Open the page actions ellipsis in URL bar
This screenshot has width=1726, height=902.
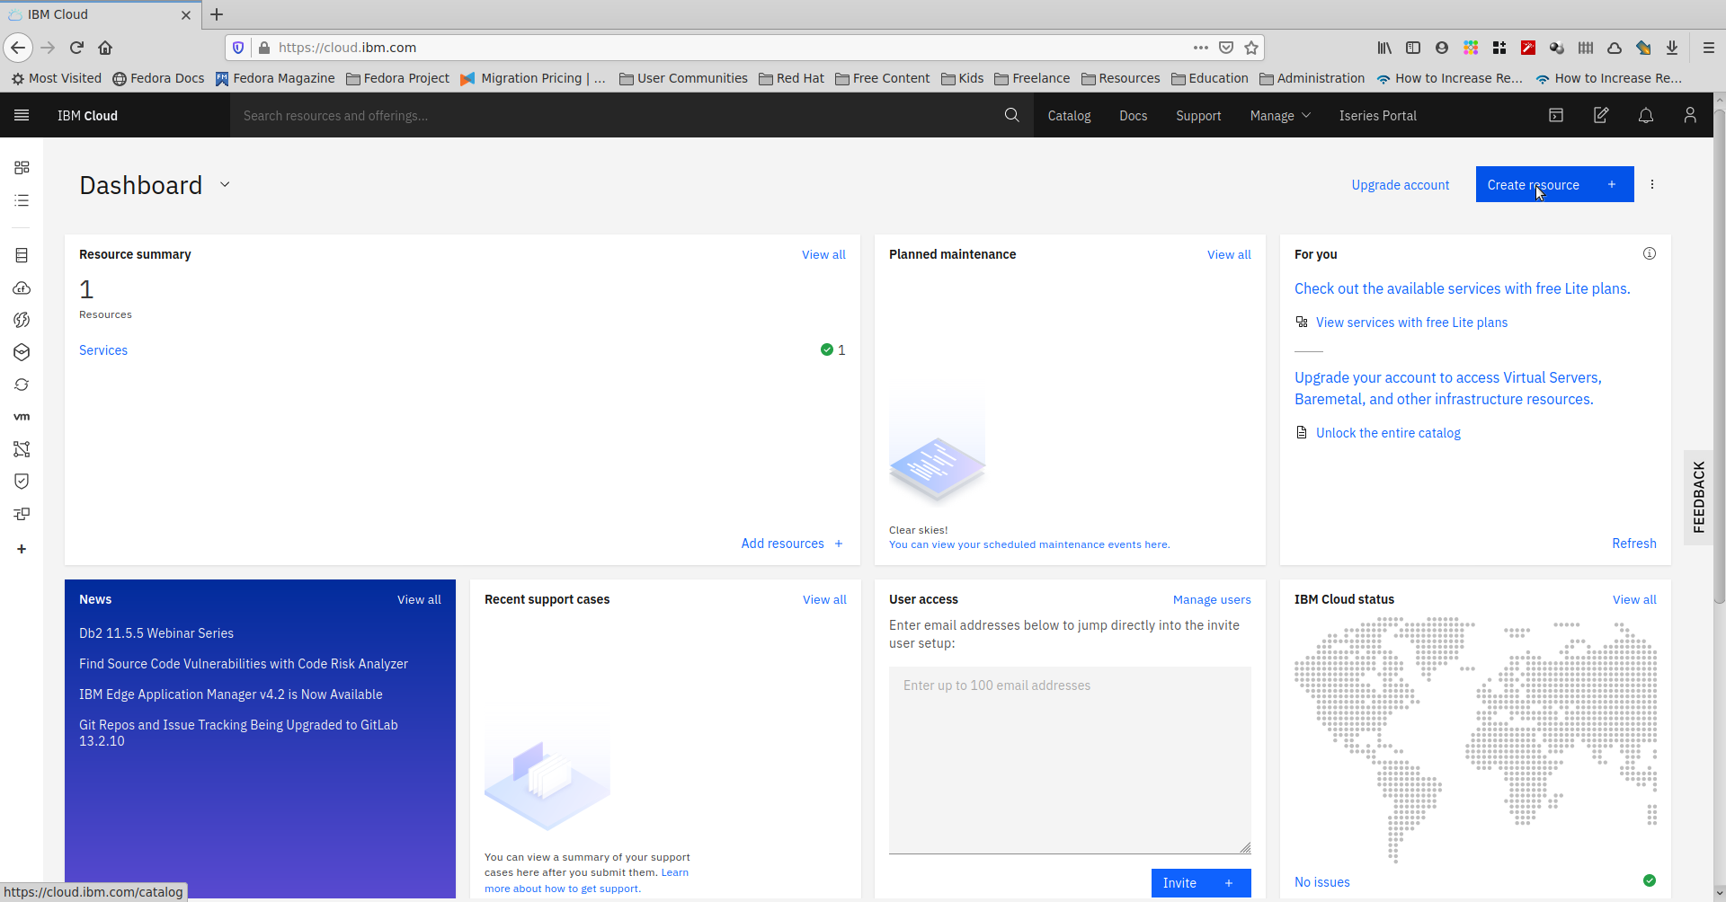[1201, 47]
